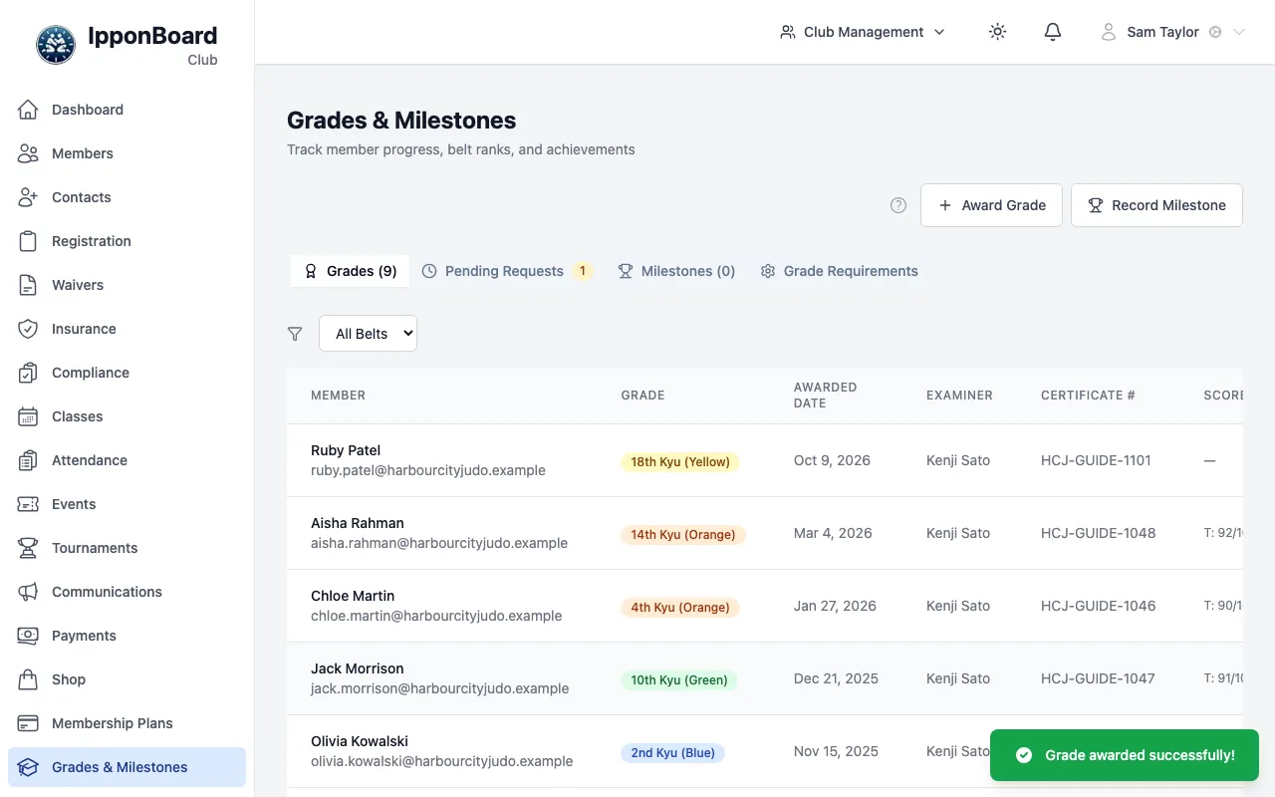Click certificate HCJ-GUIDE-1047

[1098, 678]
